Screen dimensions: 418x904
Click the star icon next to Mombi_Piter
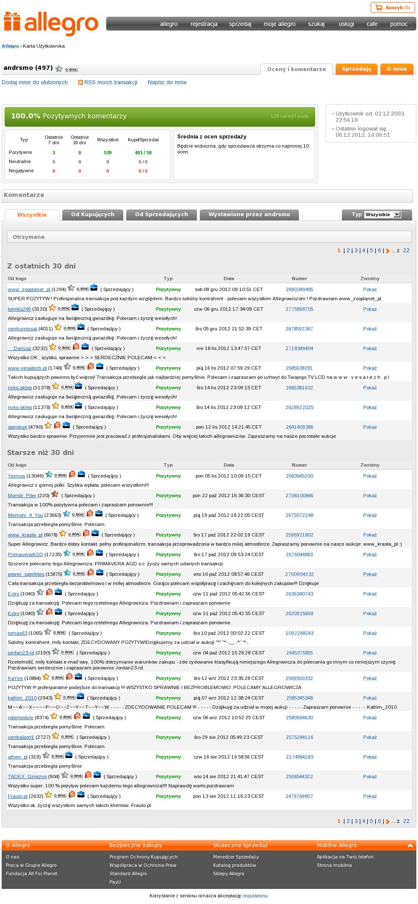(x=55, y=494)
